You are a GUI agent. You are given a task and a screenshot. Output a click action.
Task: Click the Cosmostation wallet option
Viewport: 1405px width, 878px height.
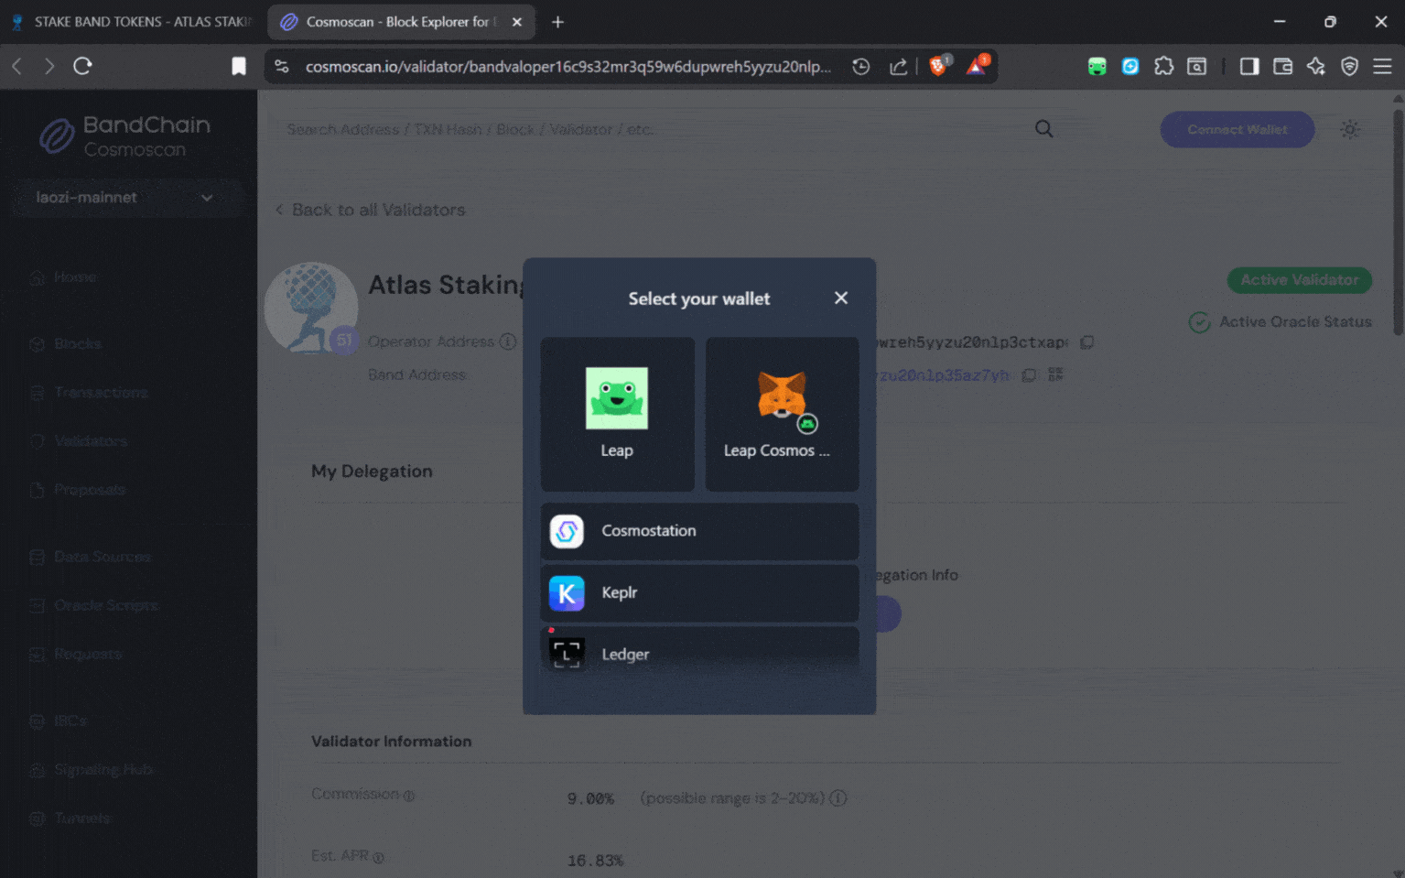tap(698, 531)
